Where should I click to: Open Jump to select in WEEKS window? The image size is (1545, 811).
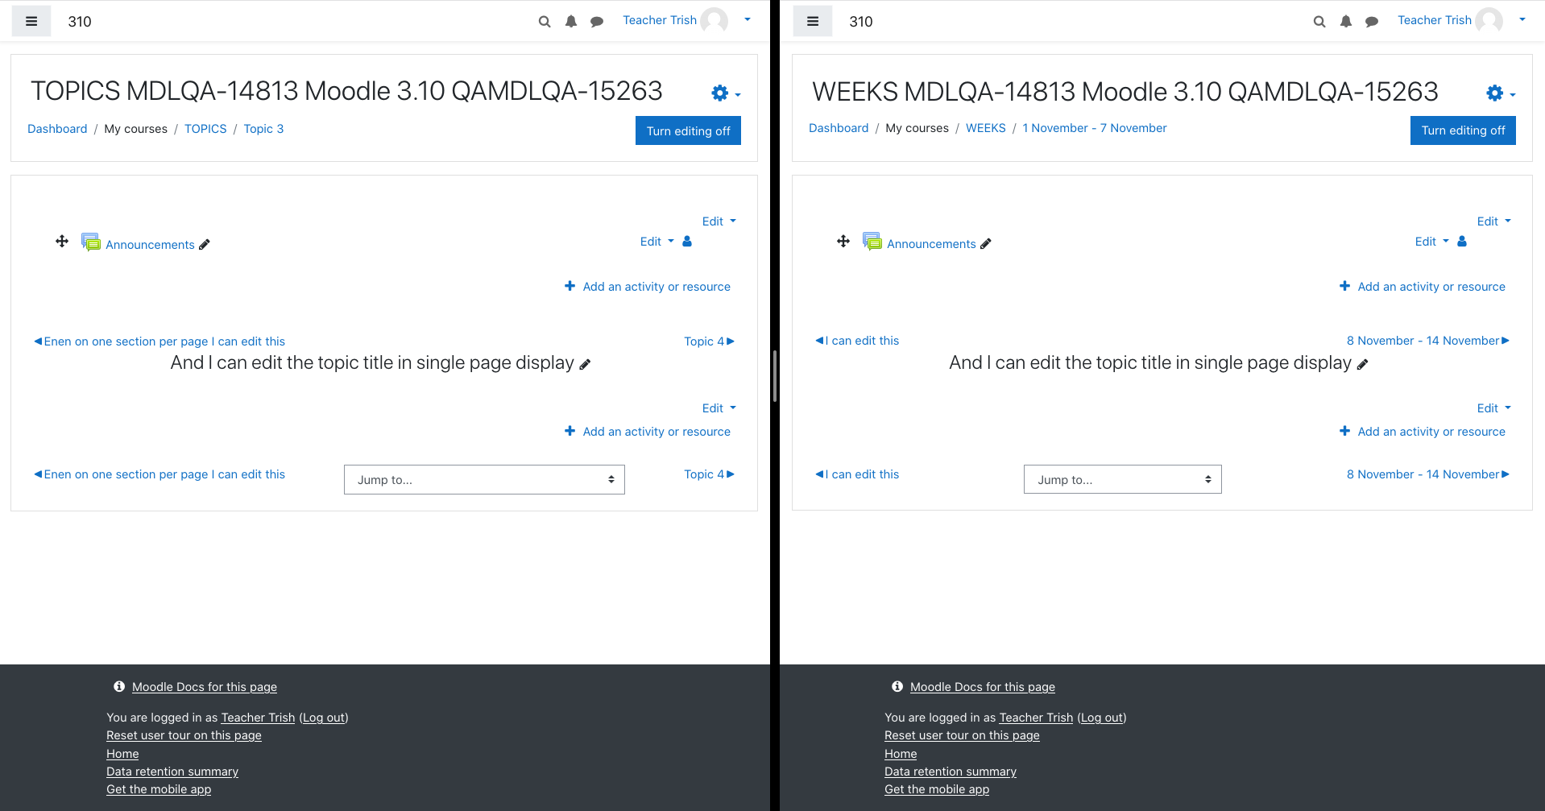point(1123,479)
